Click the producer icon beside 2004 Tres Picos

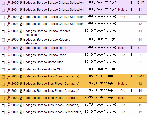pyautogui.click(x=21, y=91)
